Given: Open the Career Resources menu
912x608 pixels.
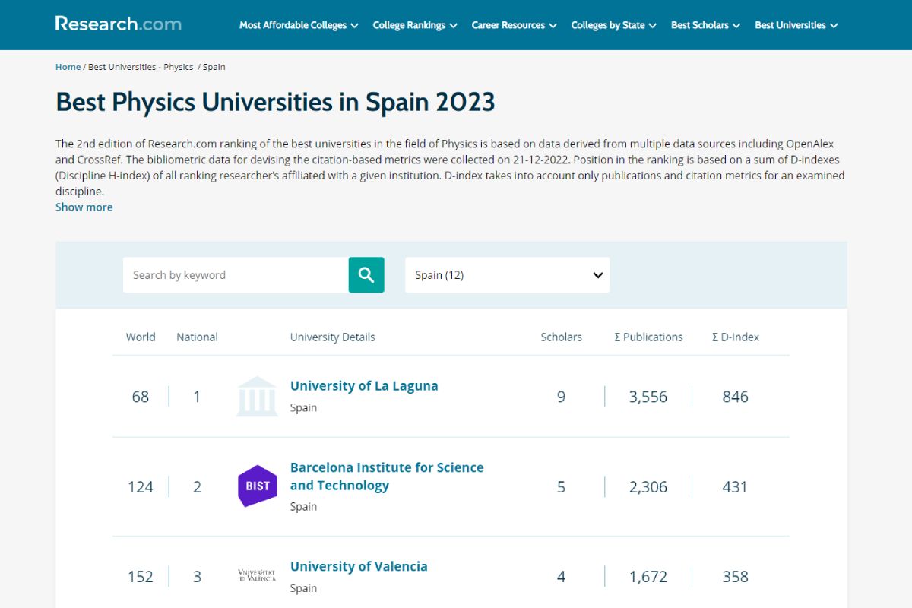Looking at the screenshot, I should pos(514,25).
